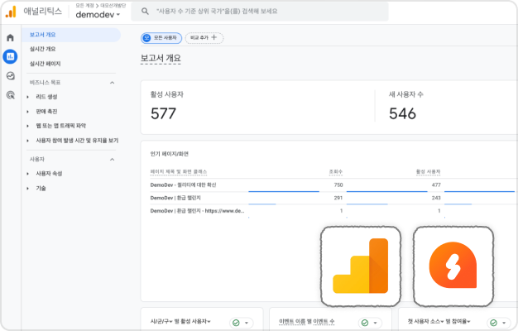518x331 pixels.
Task: Focus the search field in header
Action: 260,12
